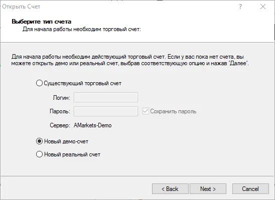This screenshot has height=200, width=275.
Task: Click the Логин input field
Action: click(106, 97)
